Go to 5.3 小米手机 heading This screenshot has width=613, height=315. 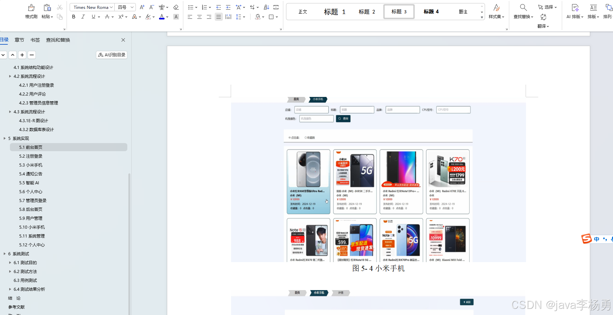[x=31, y=165]
